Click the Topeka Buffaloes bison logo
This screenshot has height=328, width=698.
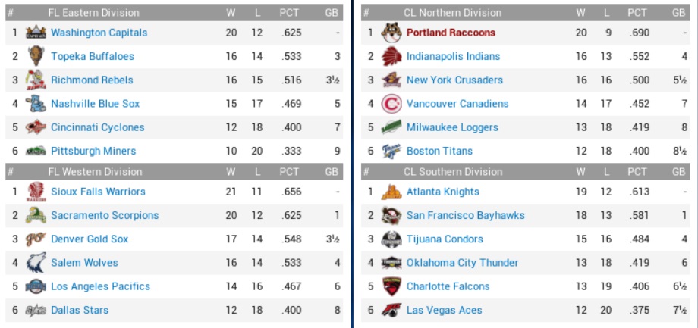(36, 56)
